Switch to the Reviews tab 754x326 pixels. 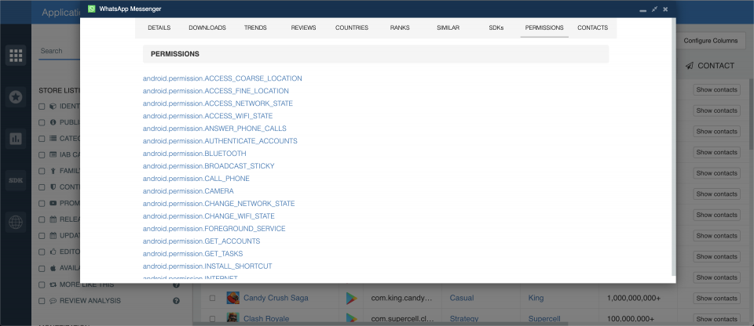[x=303, y=28]
